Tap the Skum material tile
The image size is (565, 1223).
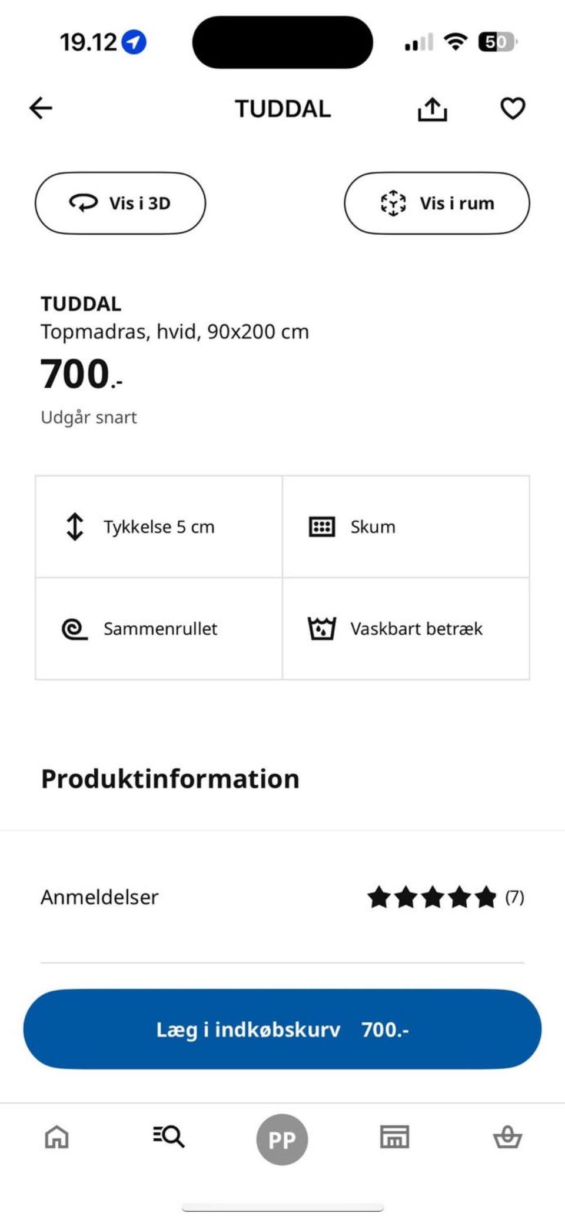pos(405,527)
